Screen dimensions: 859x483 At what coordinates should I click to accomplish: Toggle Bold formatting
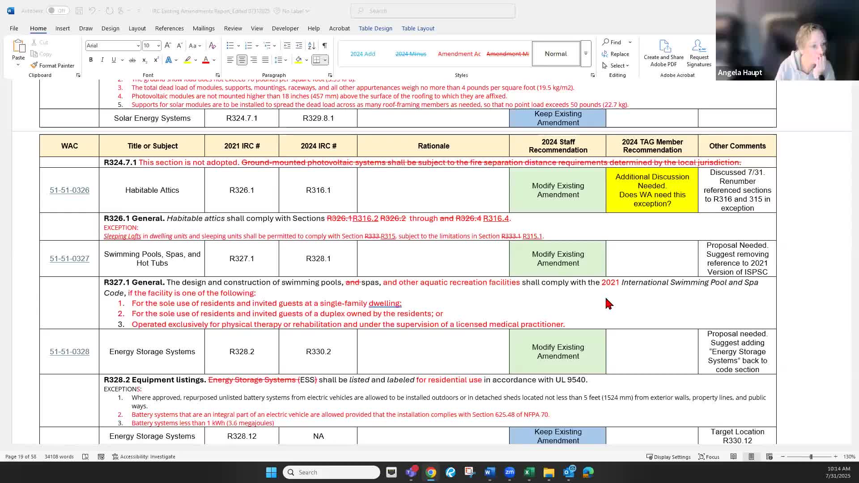[x=91, y=60]
